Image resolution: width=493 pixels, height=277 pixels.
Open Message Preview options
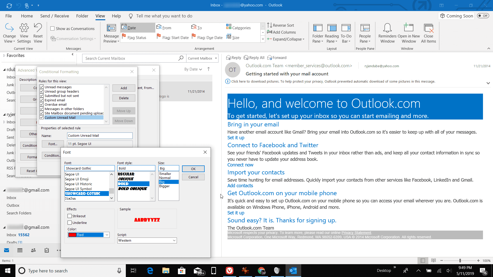point(111,33)
